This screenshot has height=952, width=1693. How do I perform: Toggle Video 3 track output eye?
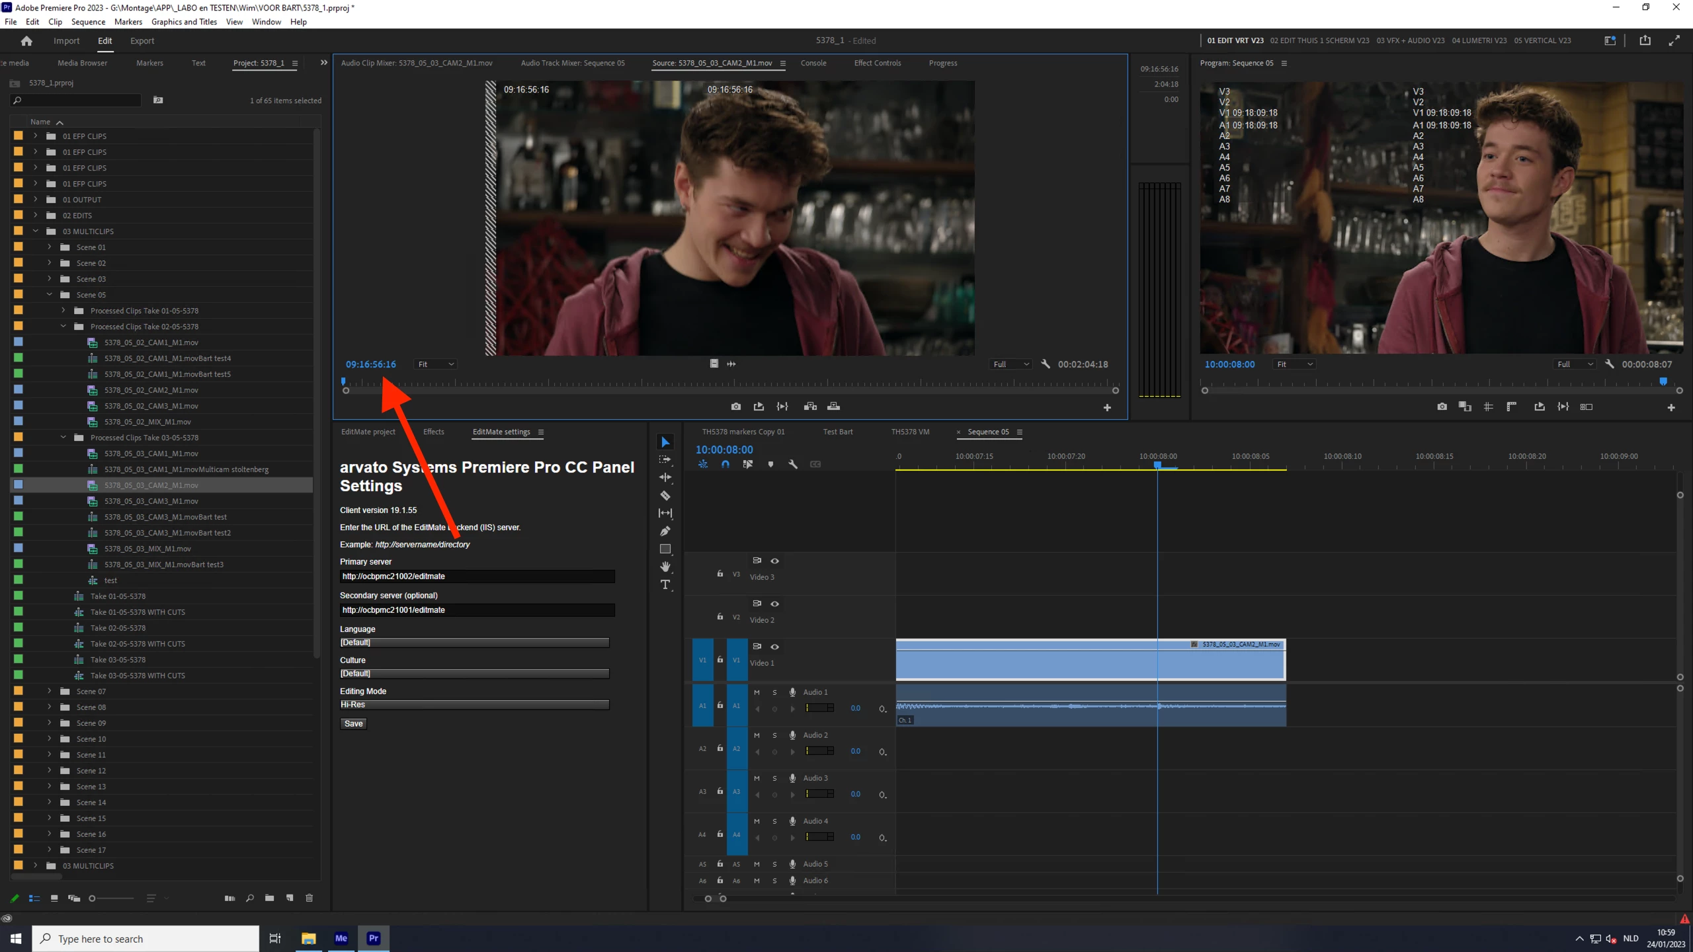pos(774,561)
